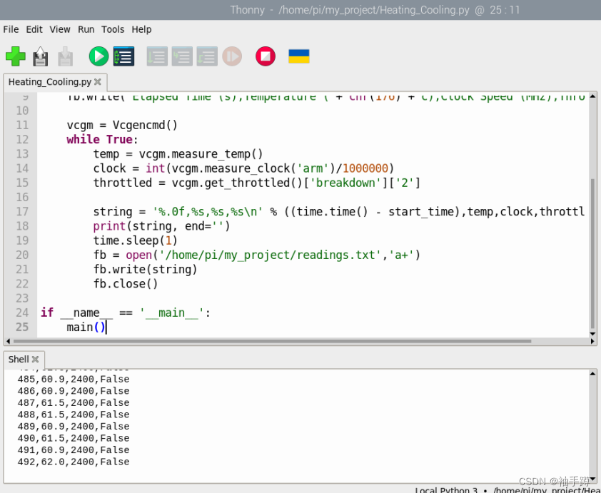Screen dimensions: 601x493
Task: Run the current script
Action: 98,56
